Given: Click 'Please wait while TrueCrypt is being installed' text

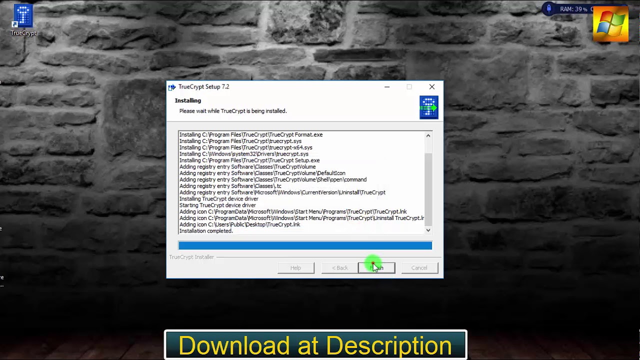Looking at the screenshot, I should point(233,111).
